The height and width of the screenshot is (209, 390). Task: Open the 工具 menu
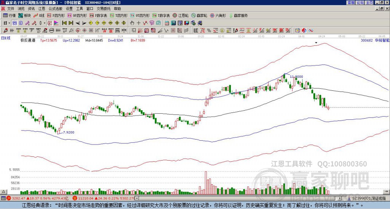point(79,9)
